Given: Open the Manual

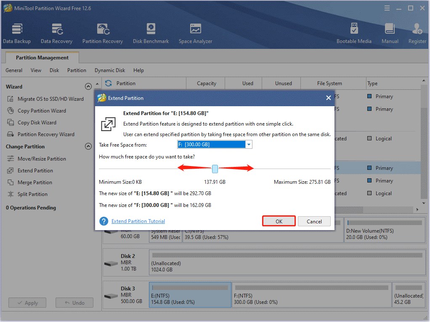Looking at the screenshot, I should coord(390,34).
